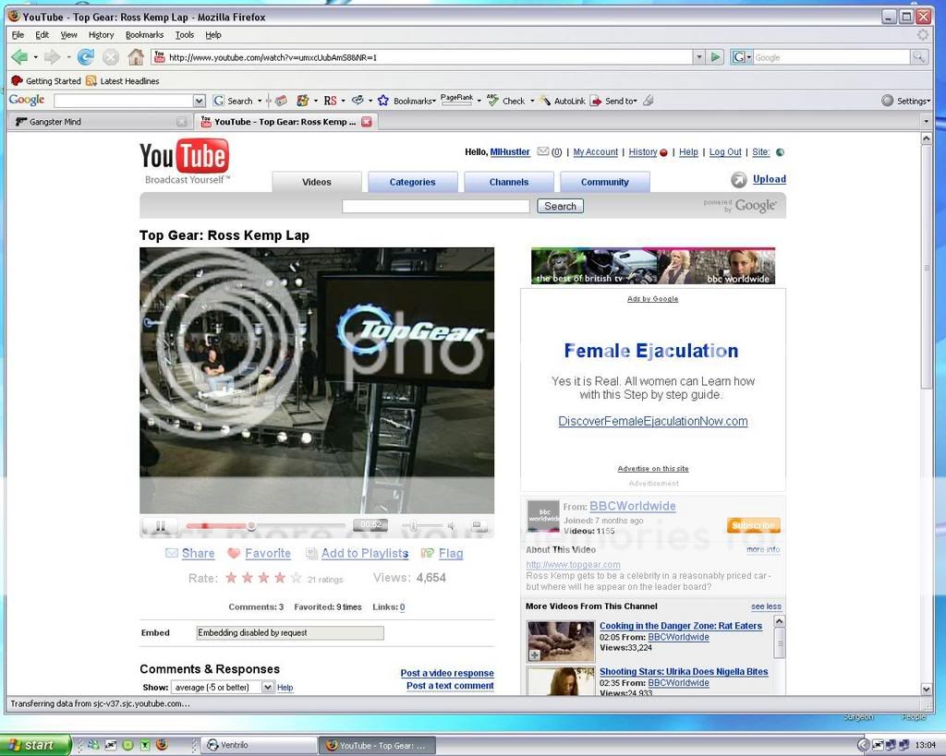Viewport: 946px width, 756px height.
Task: Subscribe to BBCWorldwide channel
Action: [753, 525]
